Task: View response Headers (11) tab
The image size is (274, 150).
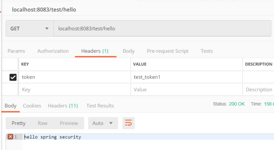Action: pos(63,105)
